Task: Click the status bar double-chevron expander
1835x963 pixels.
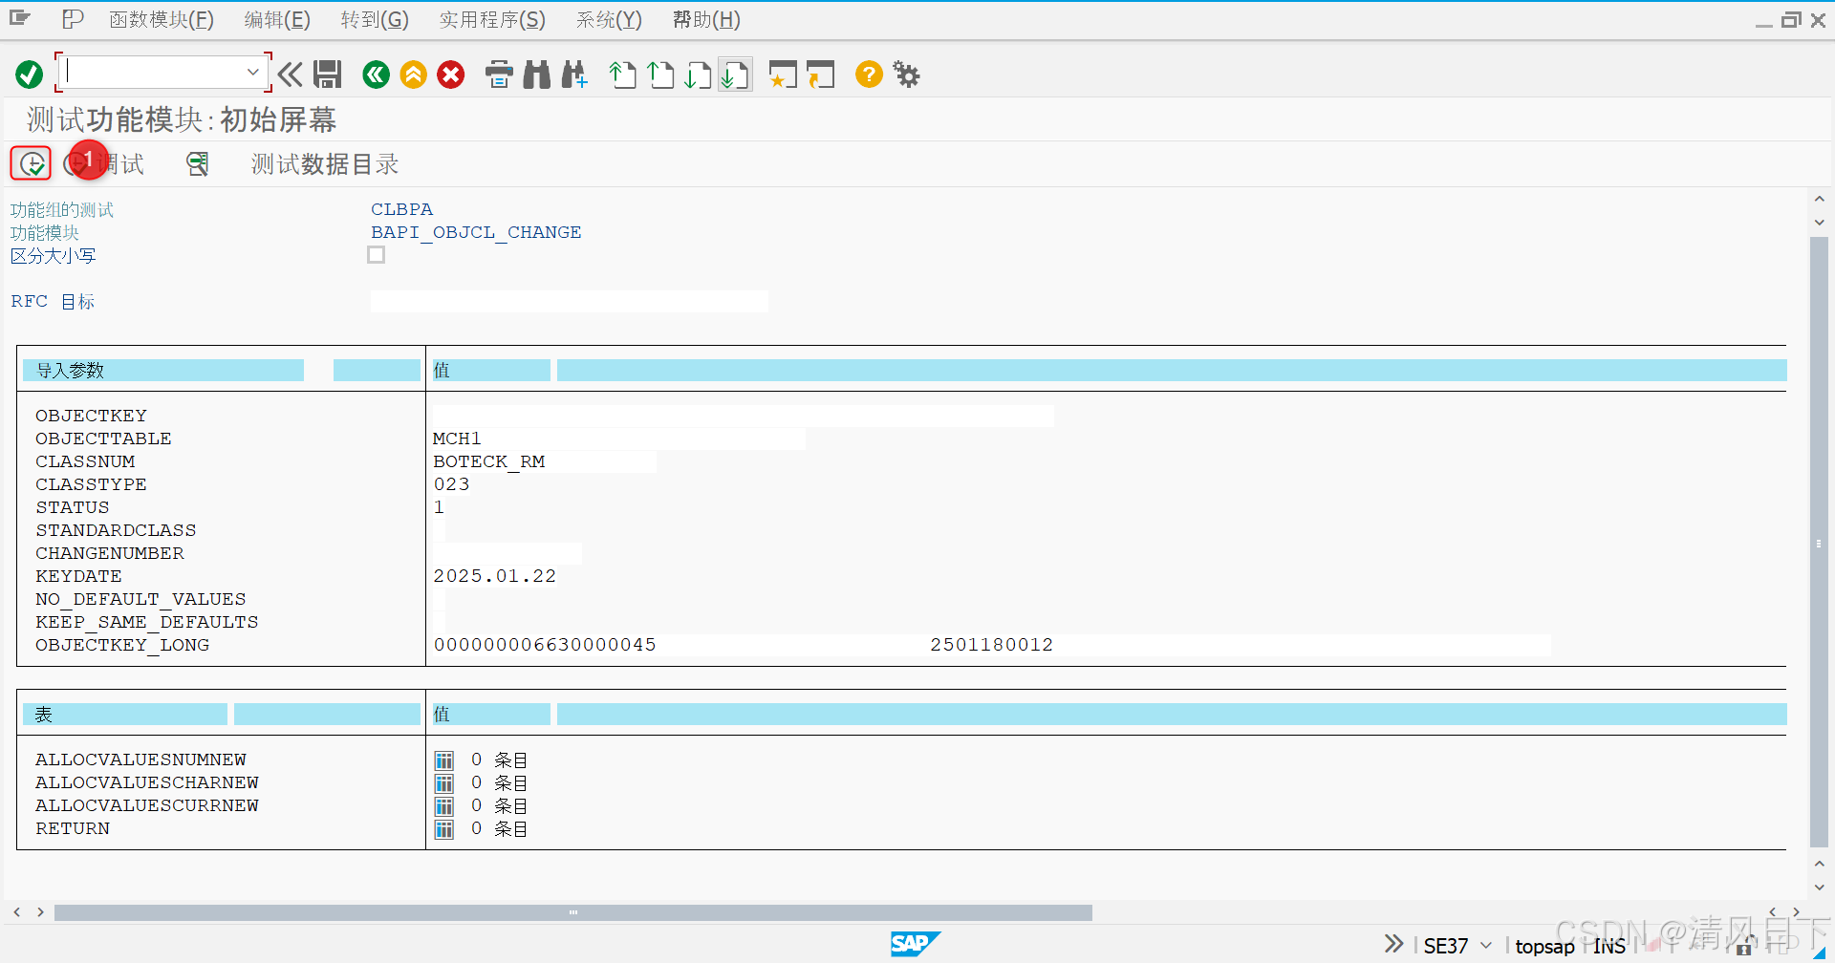Action: click(1394, 944)
